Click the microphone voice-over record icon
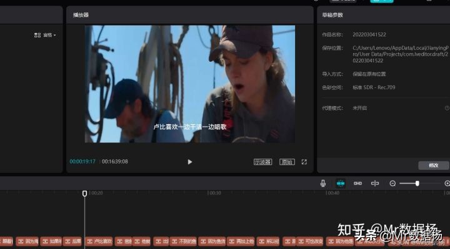 click(323, 183)
